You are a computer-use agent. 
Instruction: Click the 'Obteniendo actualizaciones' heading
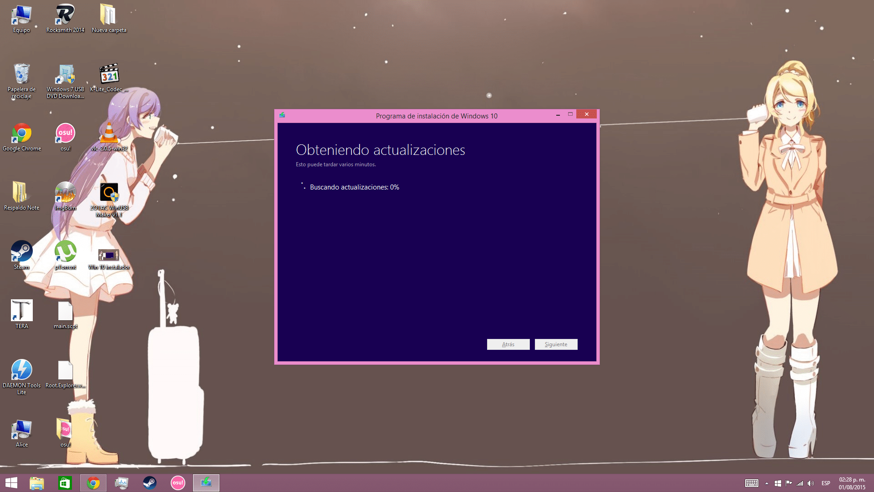[x=381, y=150]
